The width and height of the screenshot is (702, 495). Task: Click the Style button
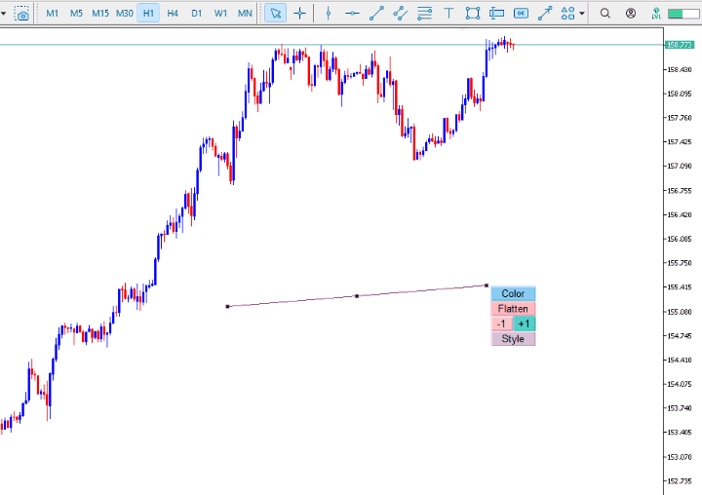[x=513, y=339]
